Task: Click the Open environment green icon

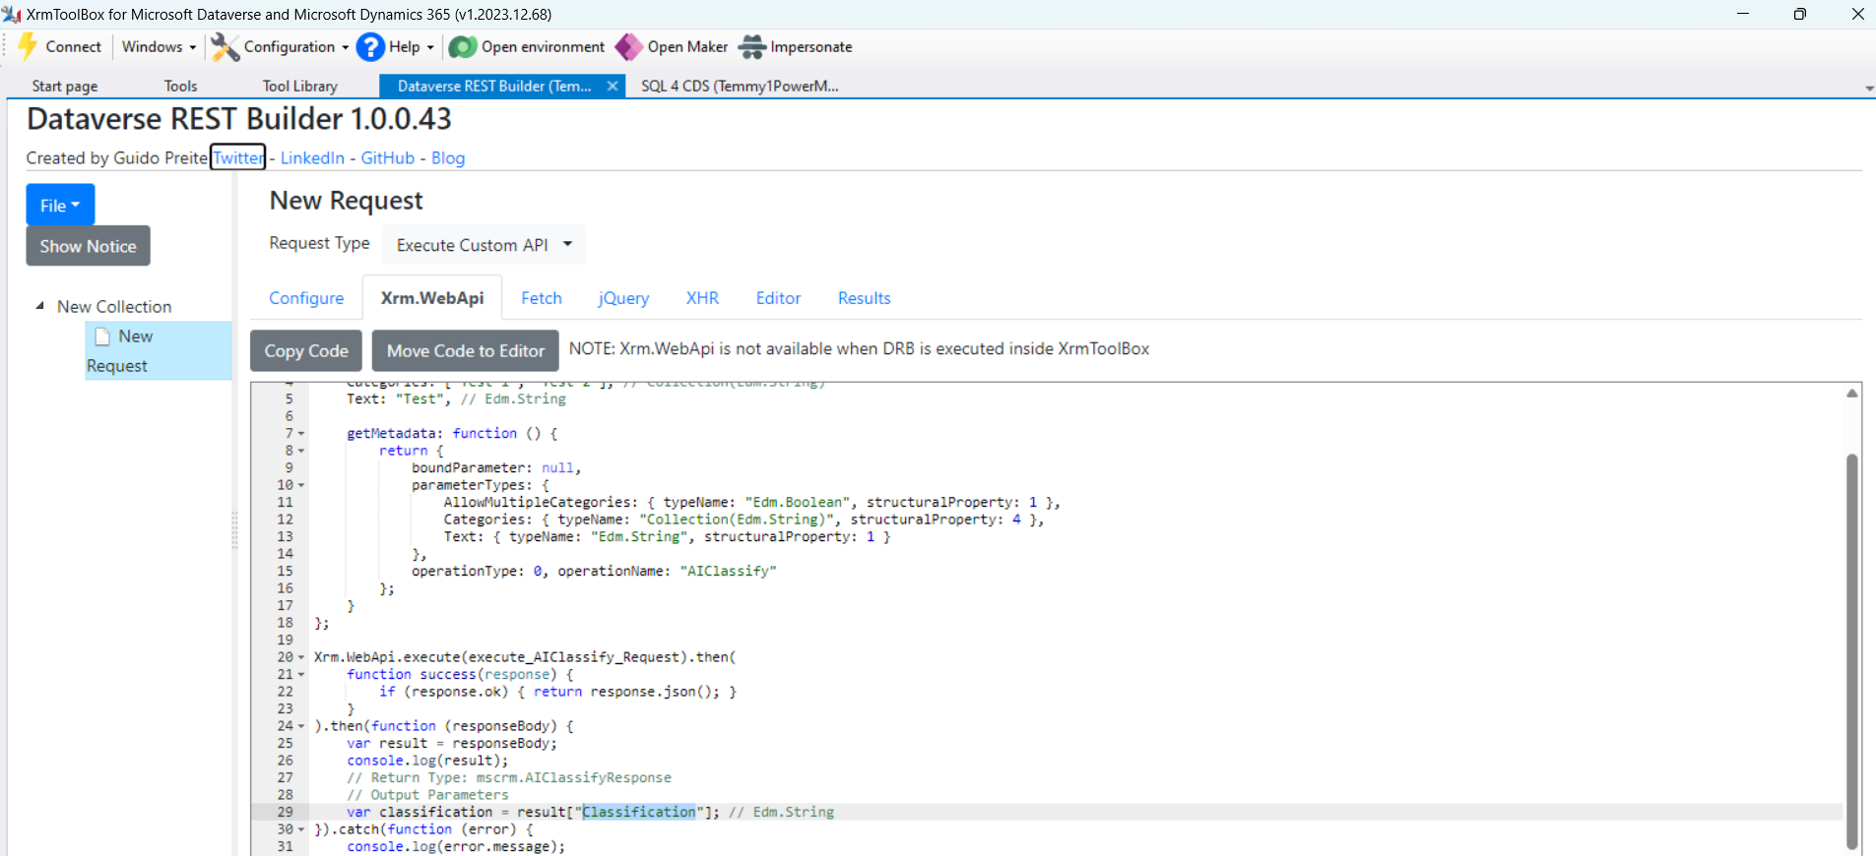Action: pyautogui.click(x=463, y=47)
